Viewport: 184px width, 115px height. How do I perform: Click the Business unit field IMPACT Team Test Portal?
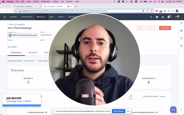pyautogui.click(x=23, y=35)
